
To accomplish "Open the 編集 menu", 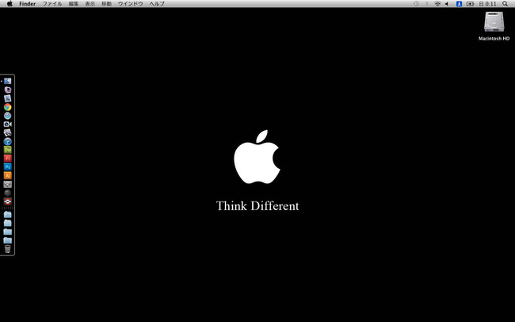I will 74,4.
